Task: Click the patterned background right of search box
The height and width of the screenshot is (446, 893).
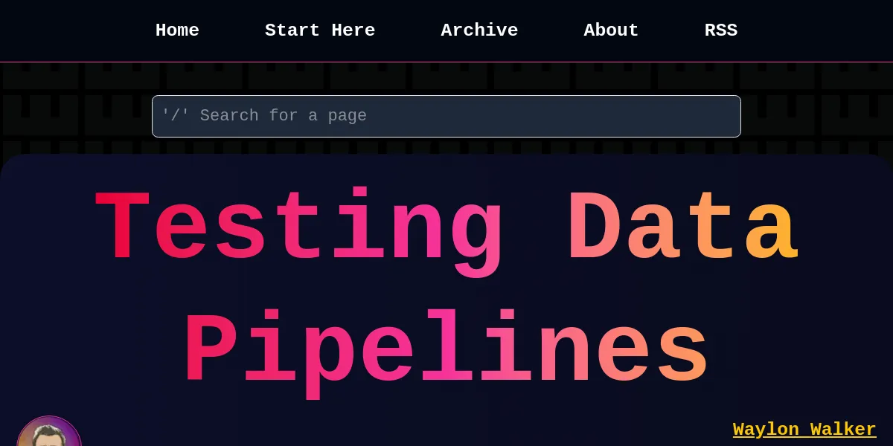Action: (819, 116)
